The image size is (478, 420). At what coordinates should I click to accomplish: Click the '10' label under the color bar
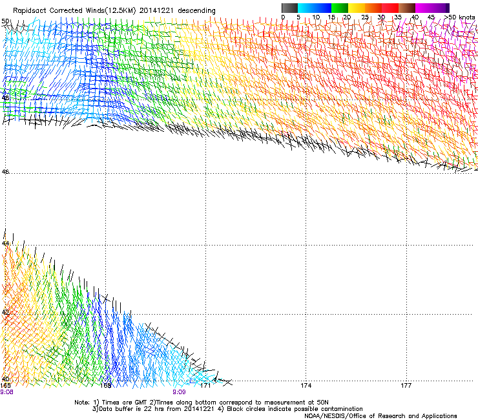click(316, 17)
